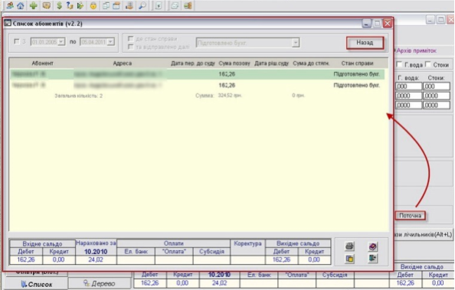455x290 pixels.
Task: Sort by the 'Адреса' column header
Action: (122, 64)
